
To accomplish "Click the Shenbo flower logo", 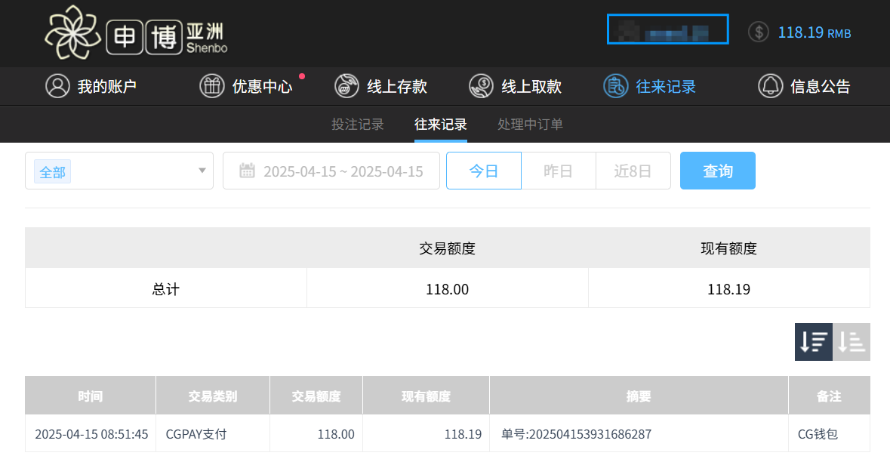I will tap(72, 32).
